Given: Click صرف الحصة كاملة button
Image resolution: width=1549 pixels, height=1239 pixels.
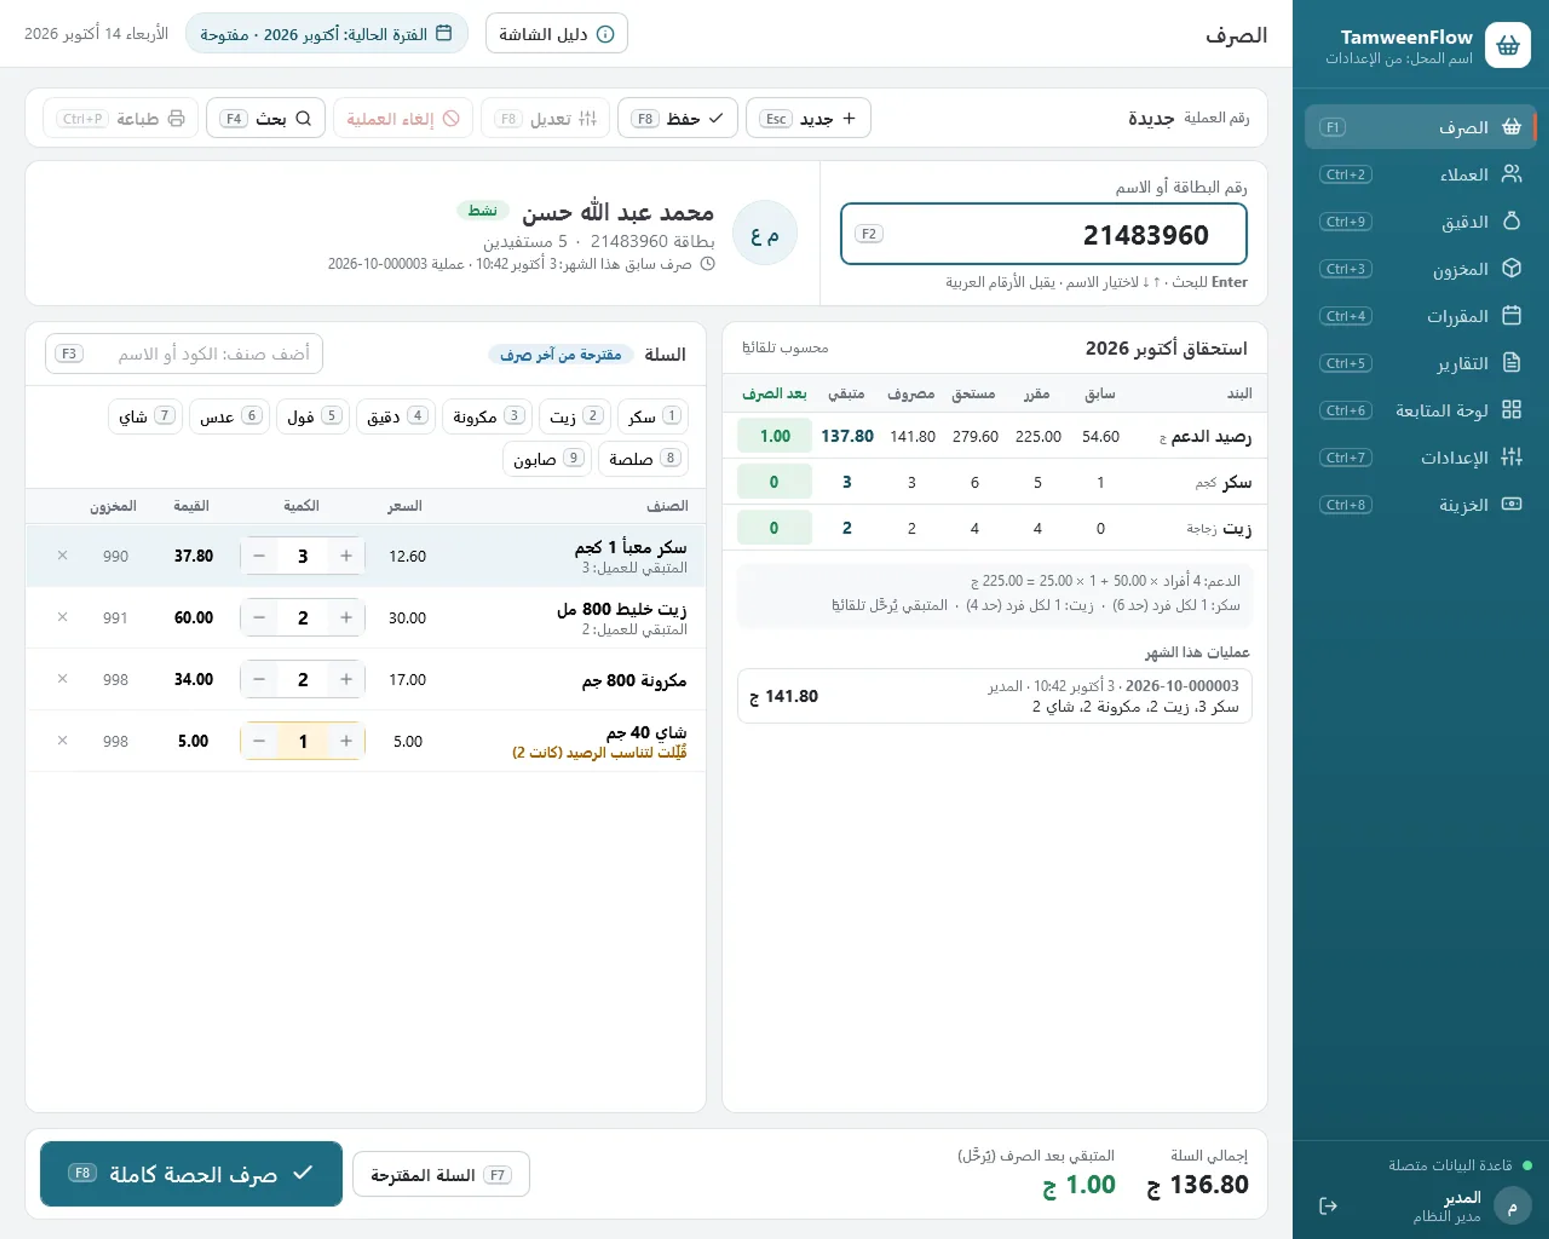Looking at the screenshot, I should point(191,1174).
